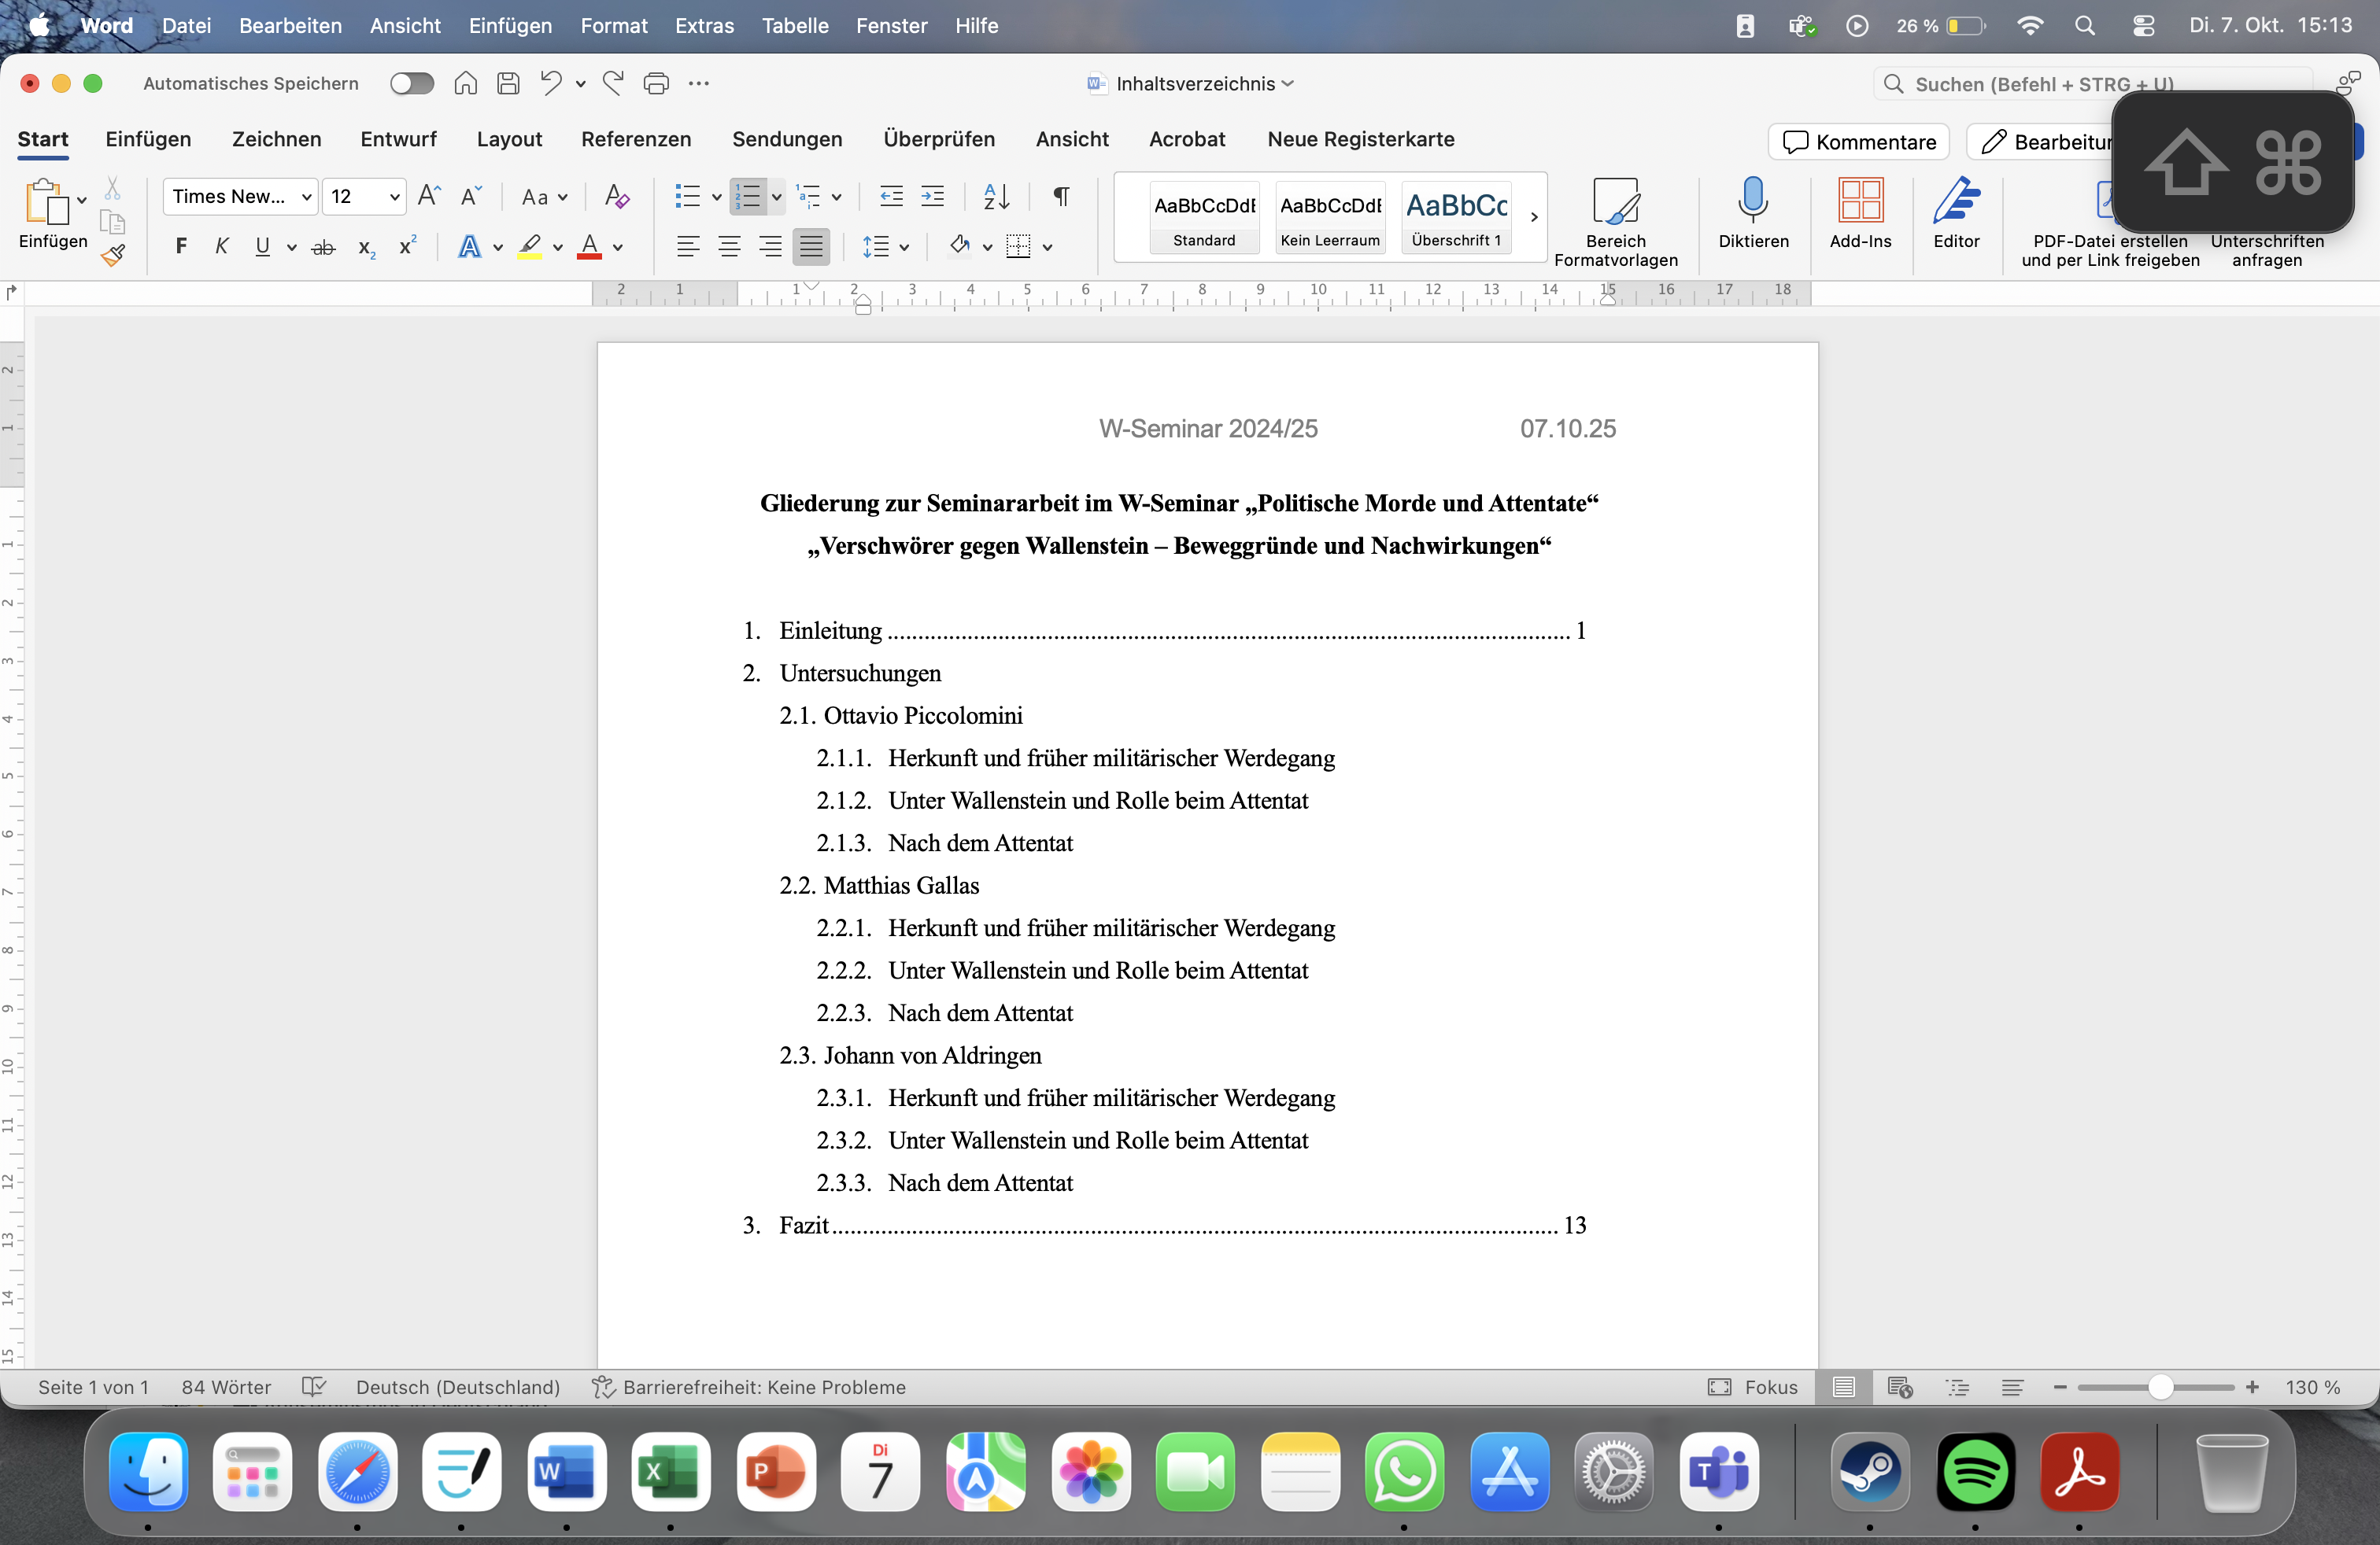
Task: Apply superscript formatting
Action: tap(407, 247)
